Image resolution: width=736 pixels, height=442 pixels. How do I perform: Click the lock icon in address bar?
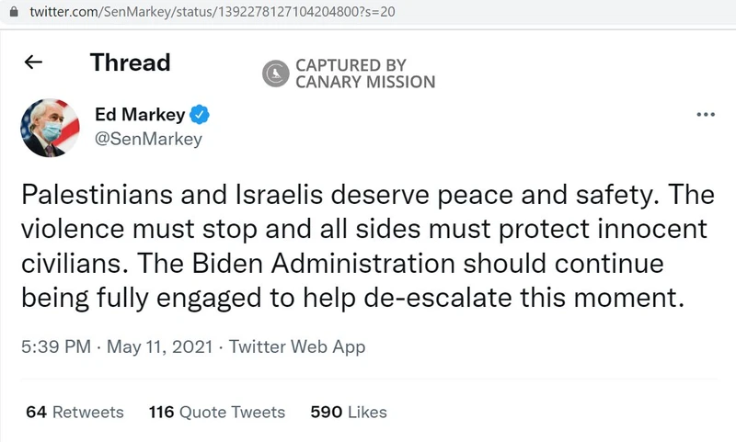13,13
